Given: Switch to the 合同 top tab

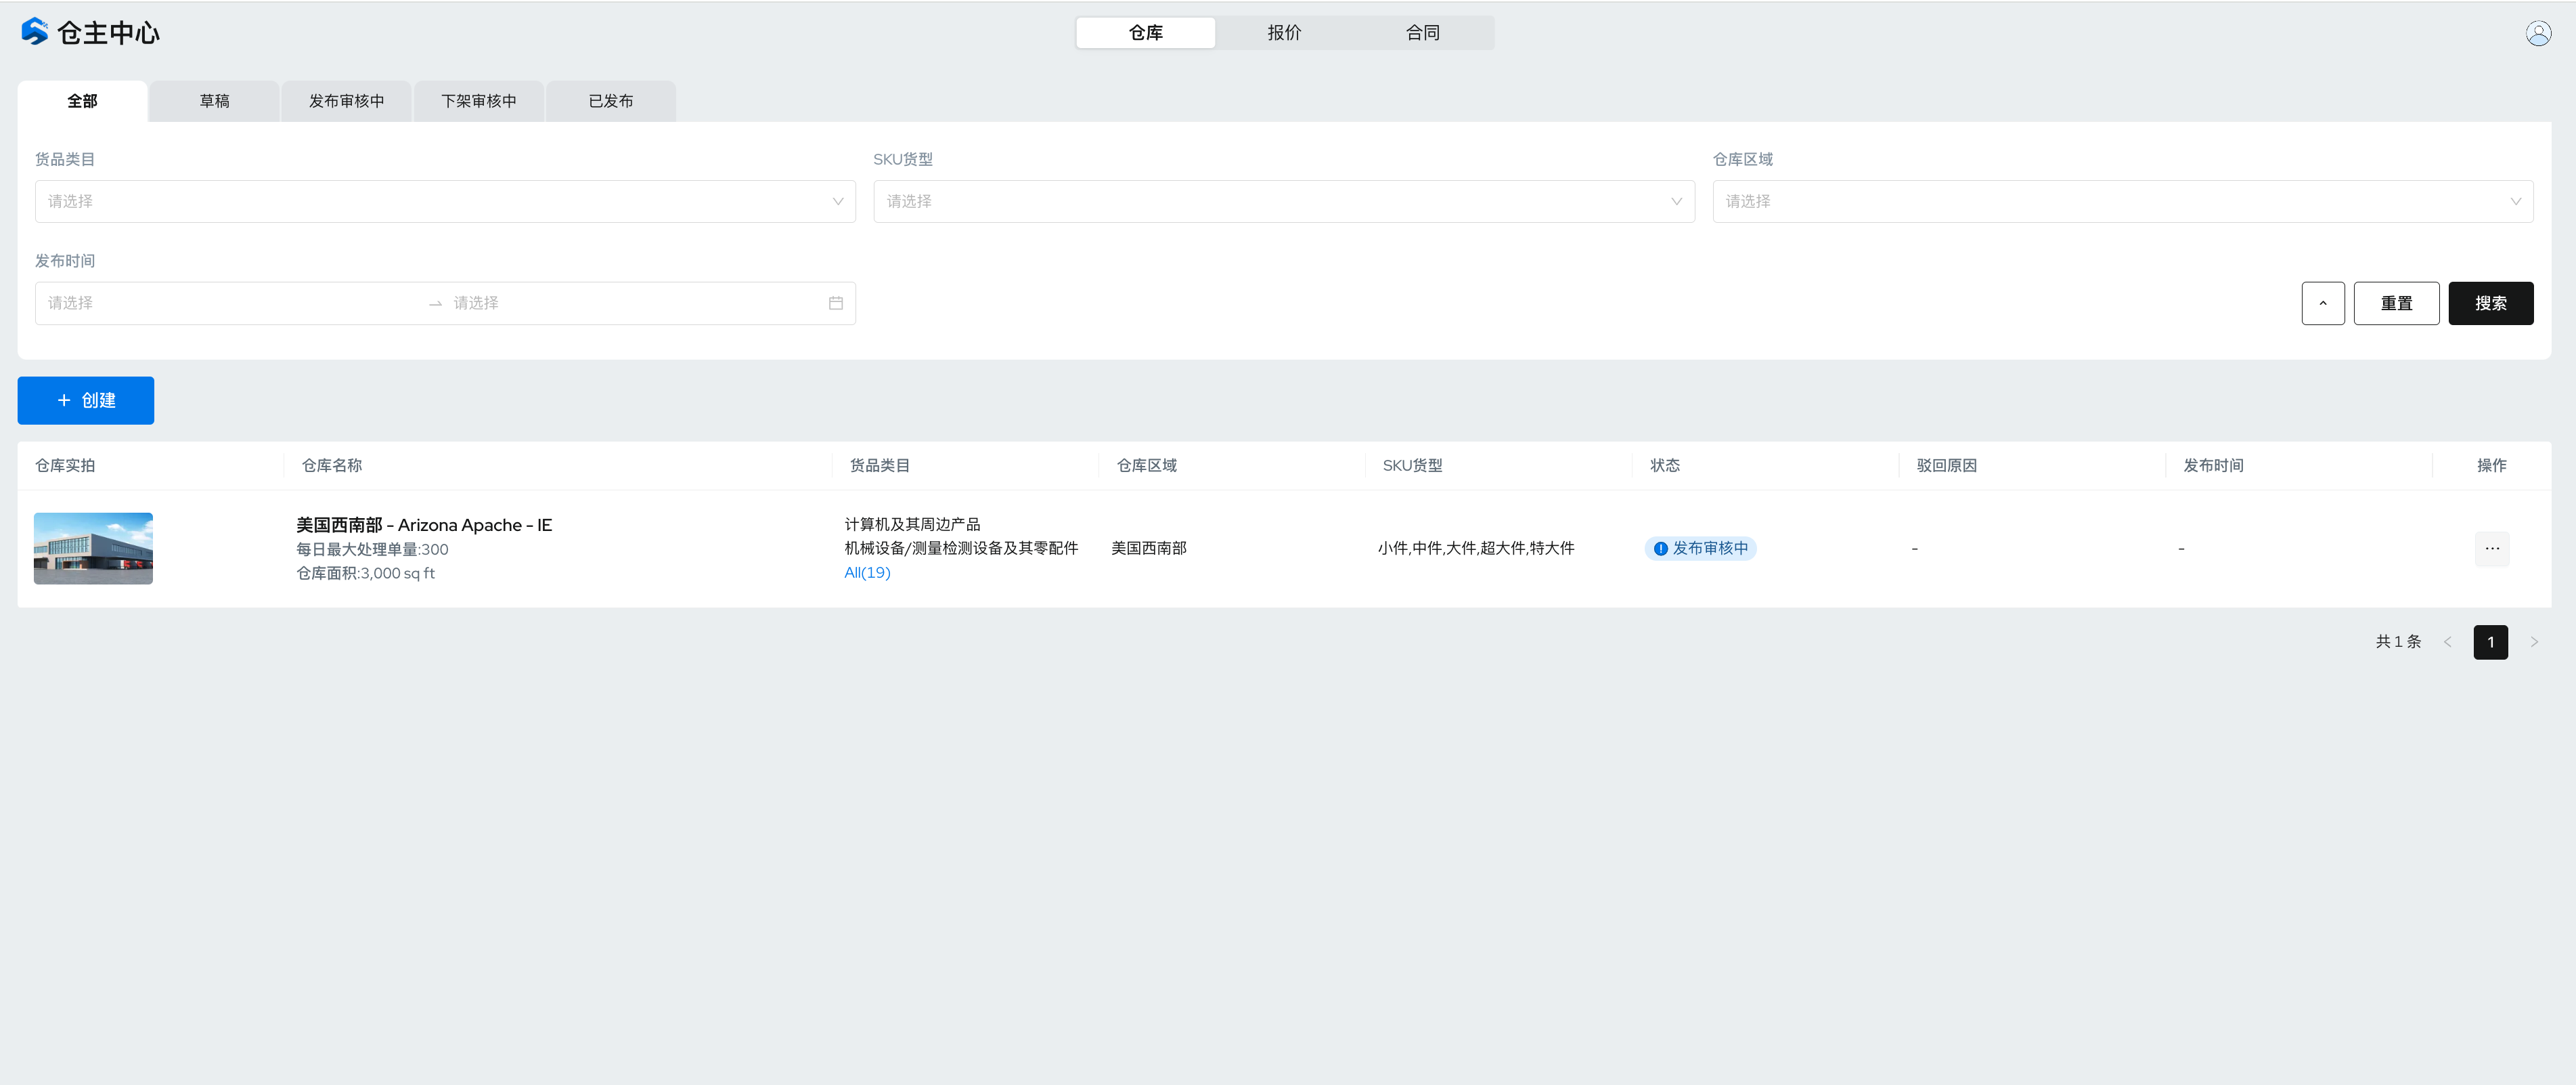Looking at the screenshot, I should pos(1422,33).
